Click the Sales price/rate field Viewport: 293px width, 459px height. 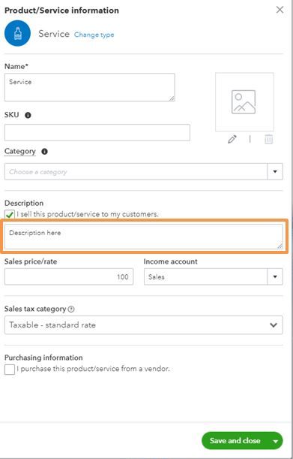[69, 276]
